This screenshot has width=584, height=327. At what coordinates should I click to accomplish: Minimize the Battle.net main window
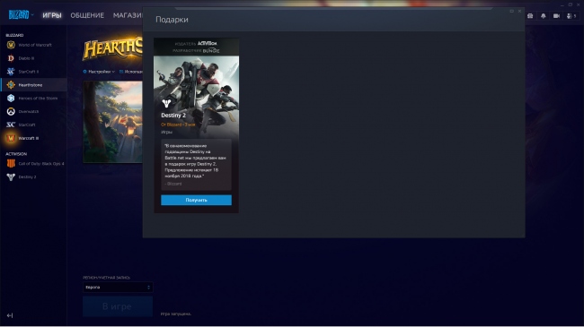(x=562, y=4)
